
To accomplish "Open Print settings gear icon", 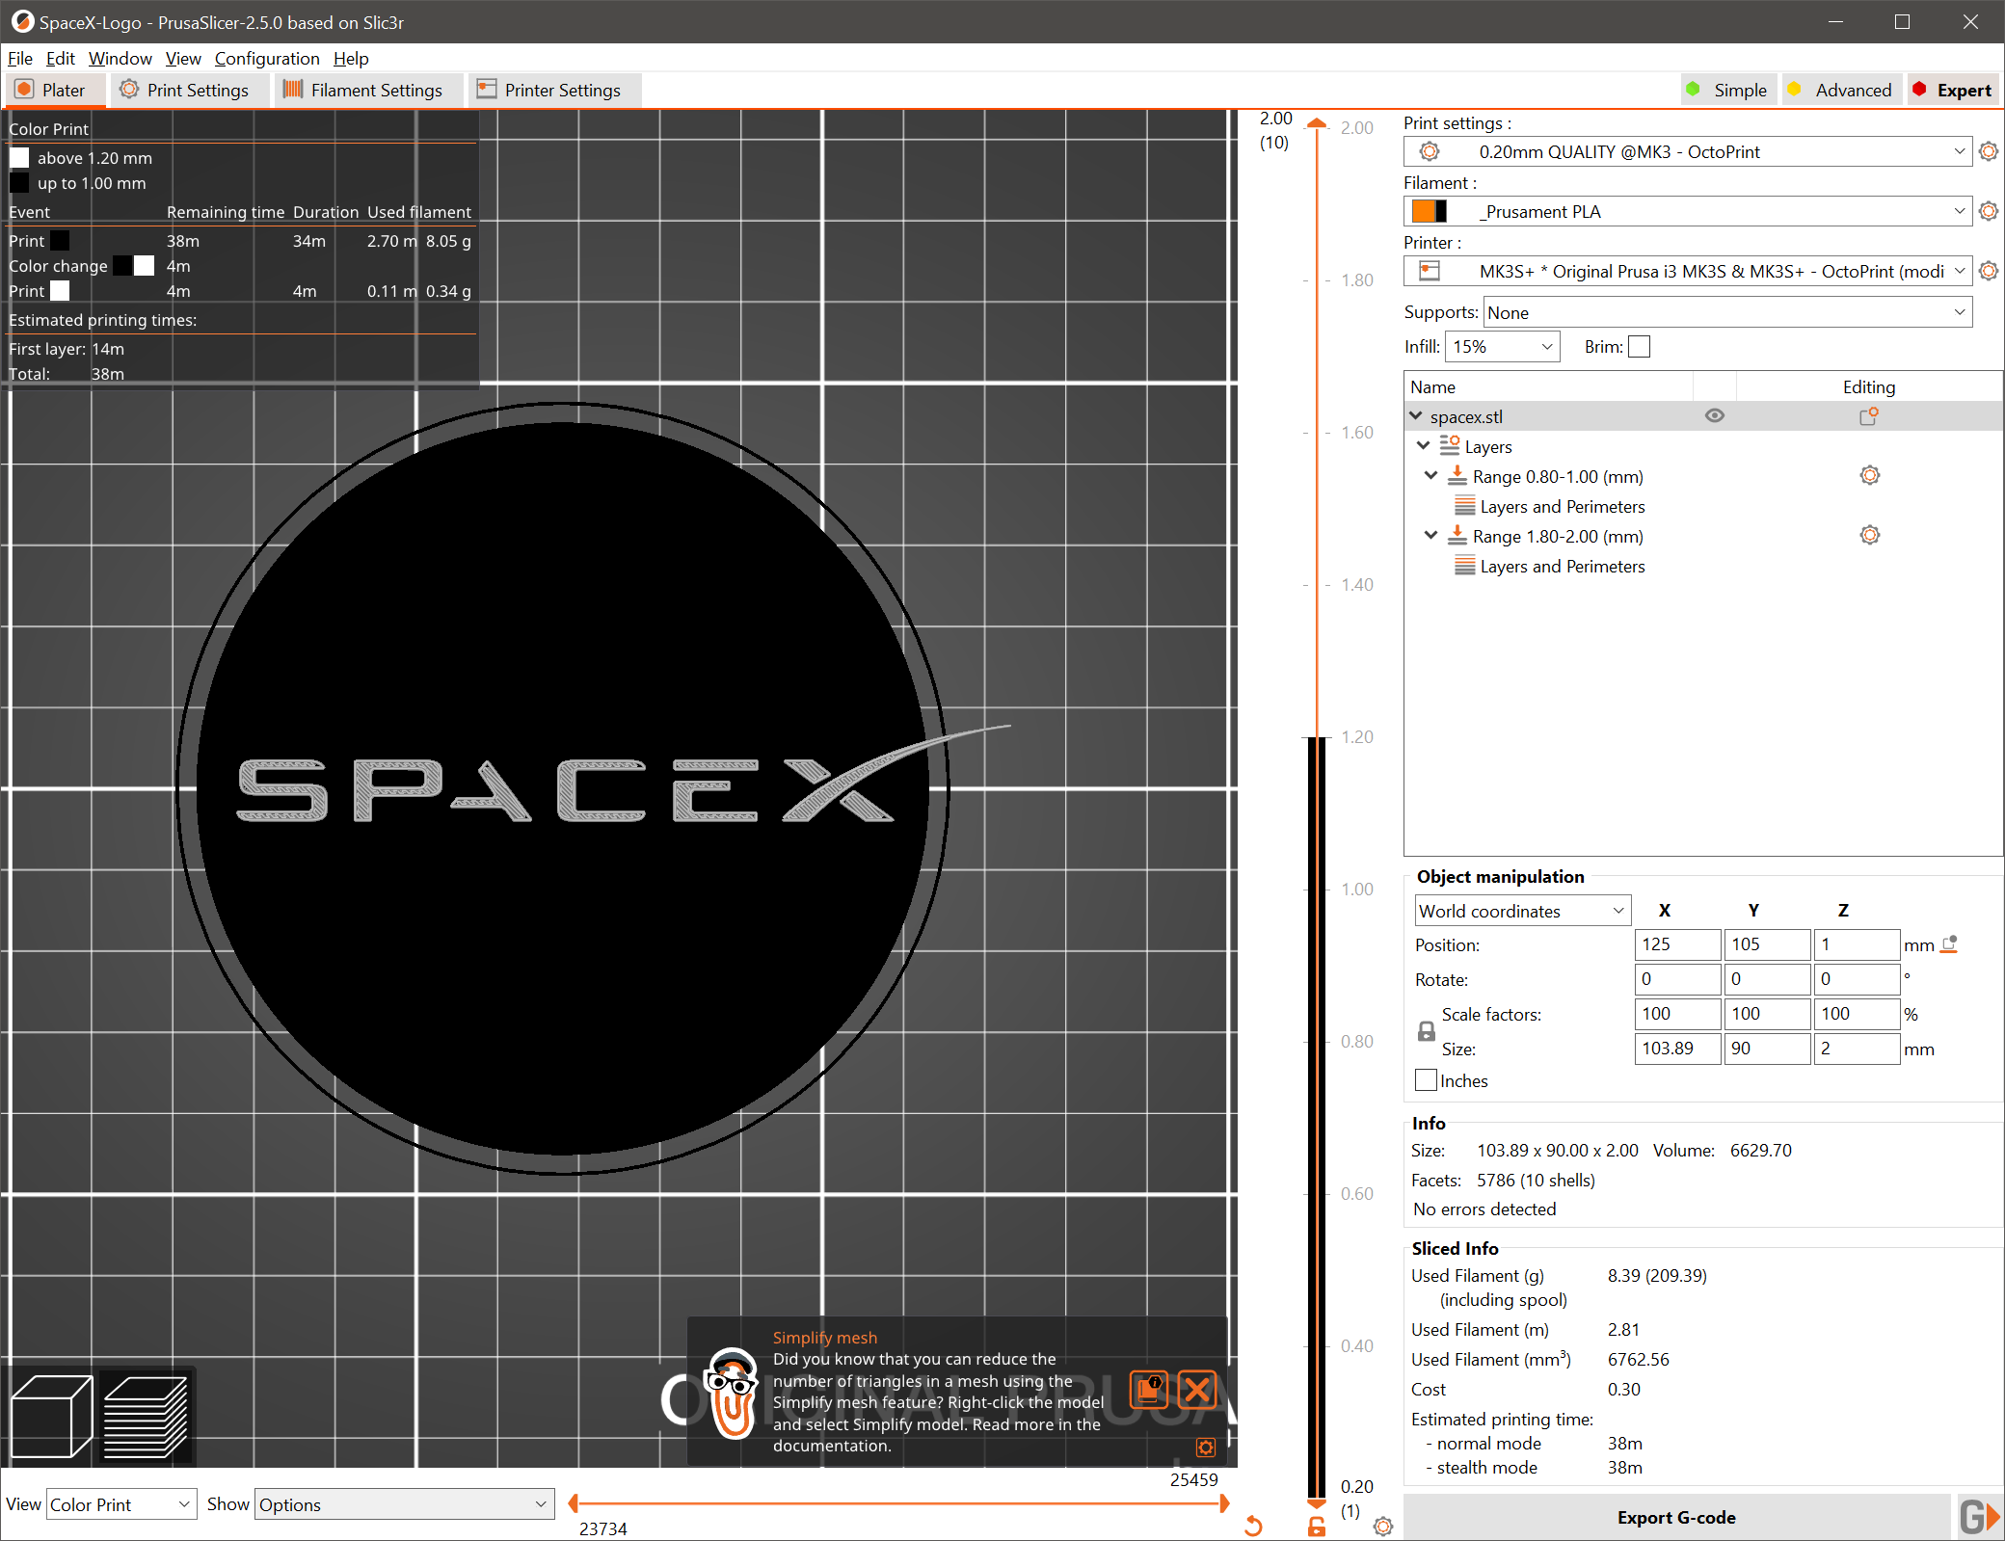I will (x=1989, y=151).
